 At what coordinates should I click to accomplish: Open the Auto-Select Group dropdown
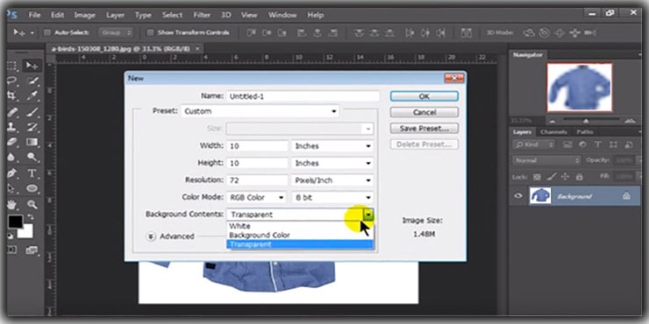[x=116, y=32]
